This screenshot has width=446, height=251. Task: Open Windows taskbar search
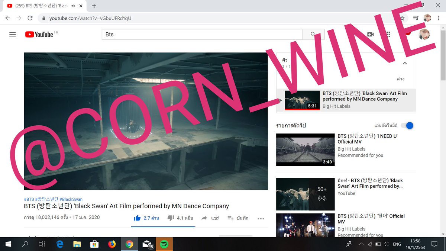(x=25, y=244)
